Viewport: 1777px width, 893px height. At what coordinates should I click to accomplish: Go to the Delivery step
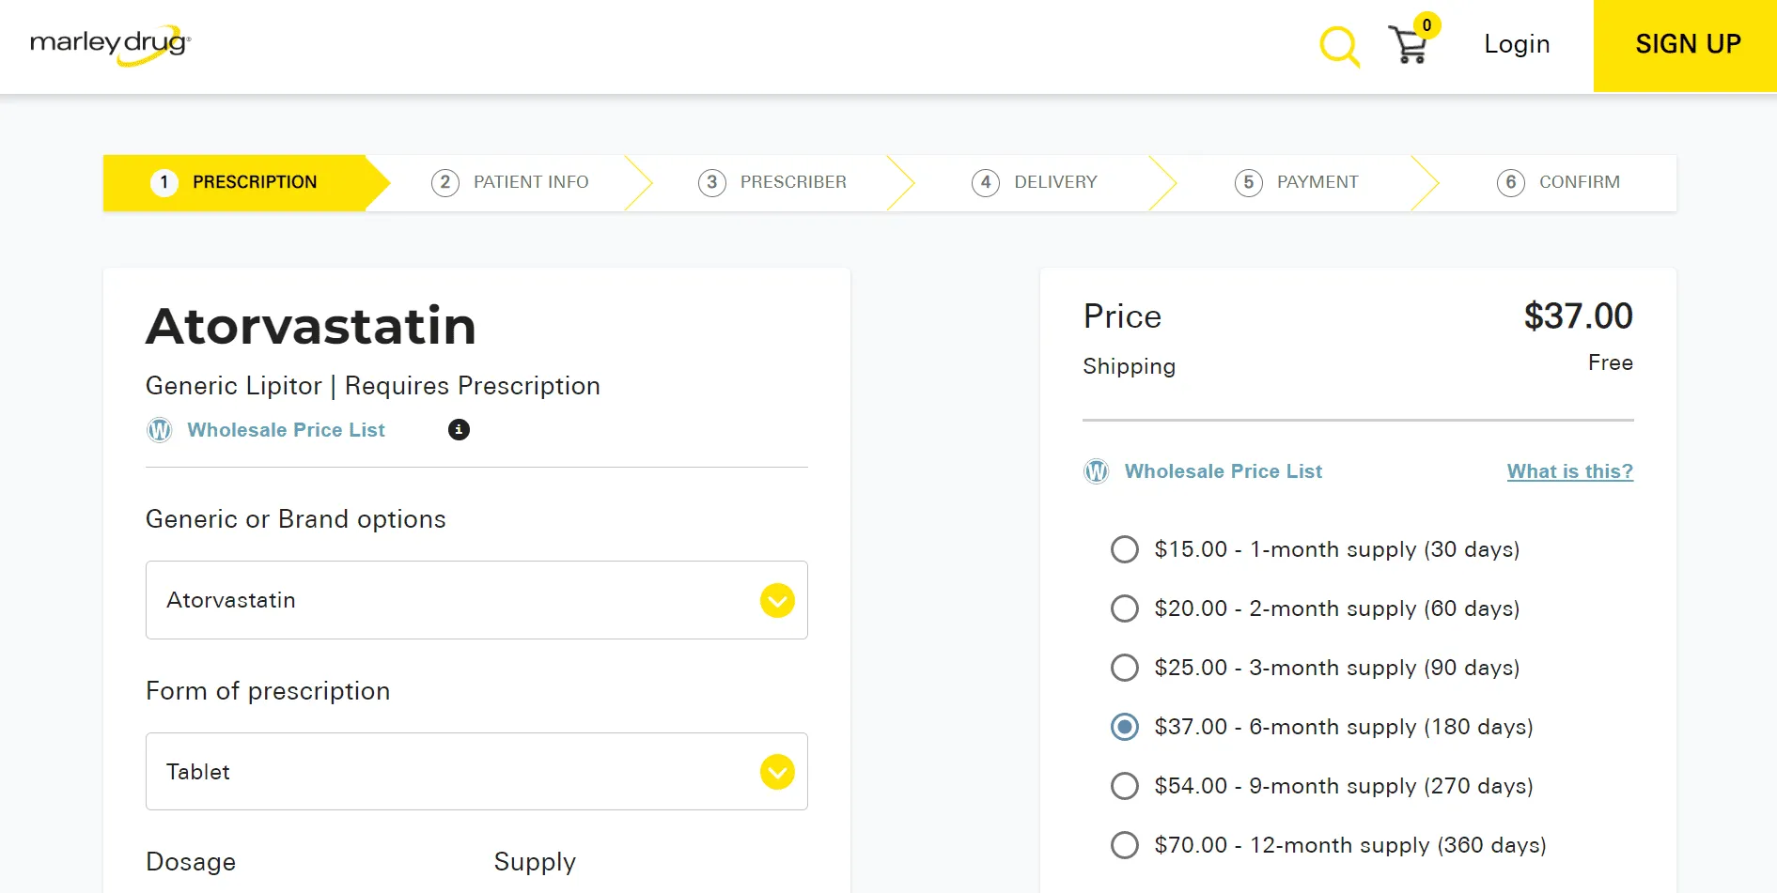coord(1035,182)
